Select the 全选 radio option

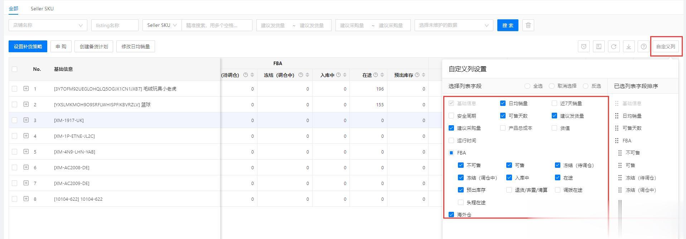click(x=527, y=86)
